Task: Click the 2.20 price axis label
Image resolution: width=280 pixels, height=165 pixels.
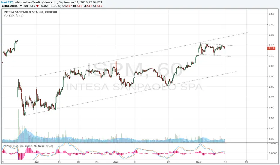Action: (x=271, y=45)
